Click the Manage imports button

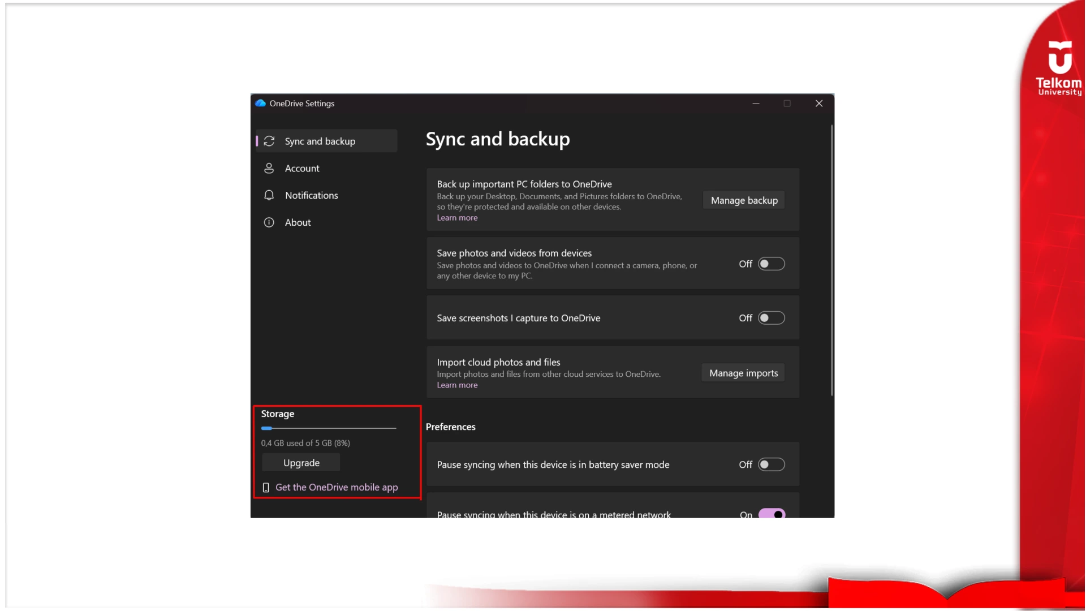point(743,373)
